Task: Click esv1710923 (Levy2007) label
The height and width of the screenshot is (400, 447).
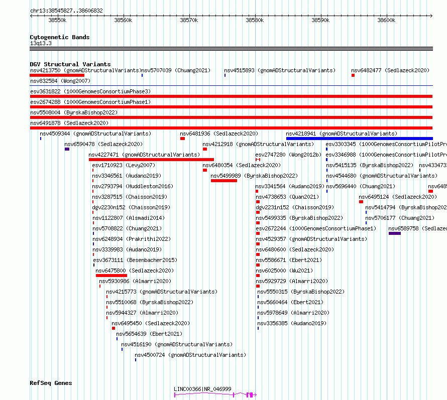Action: coord(124,165)
